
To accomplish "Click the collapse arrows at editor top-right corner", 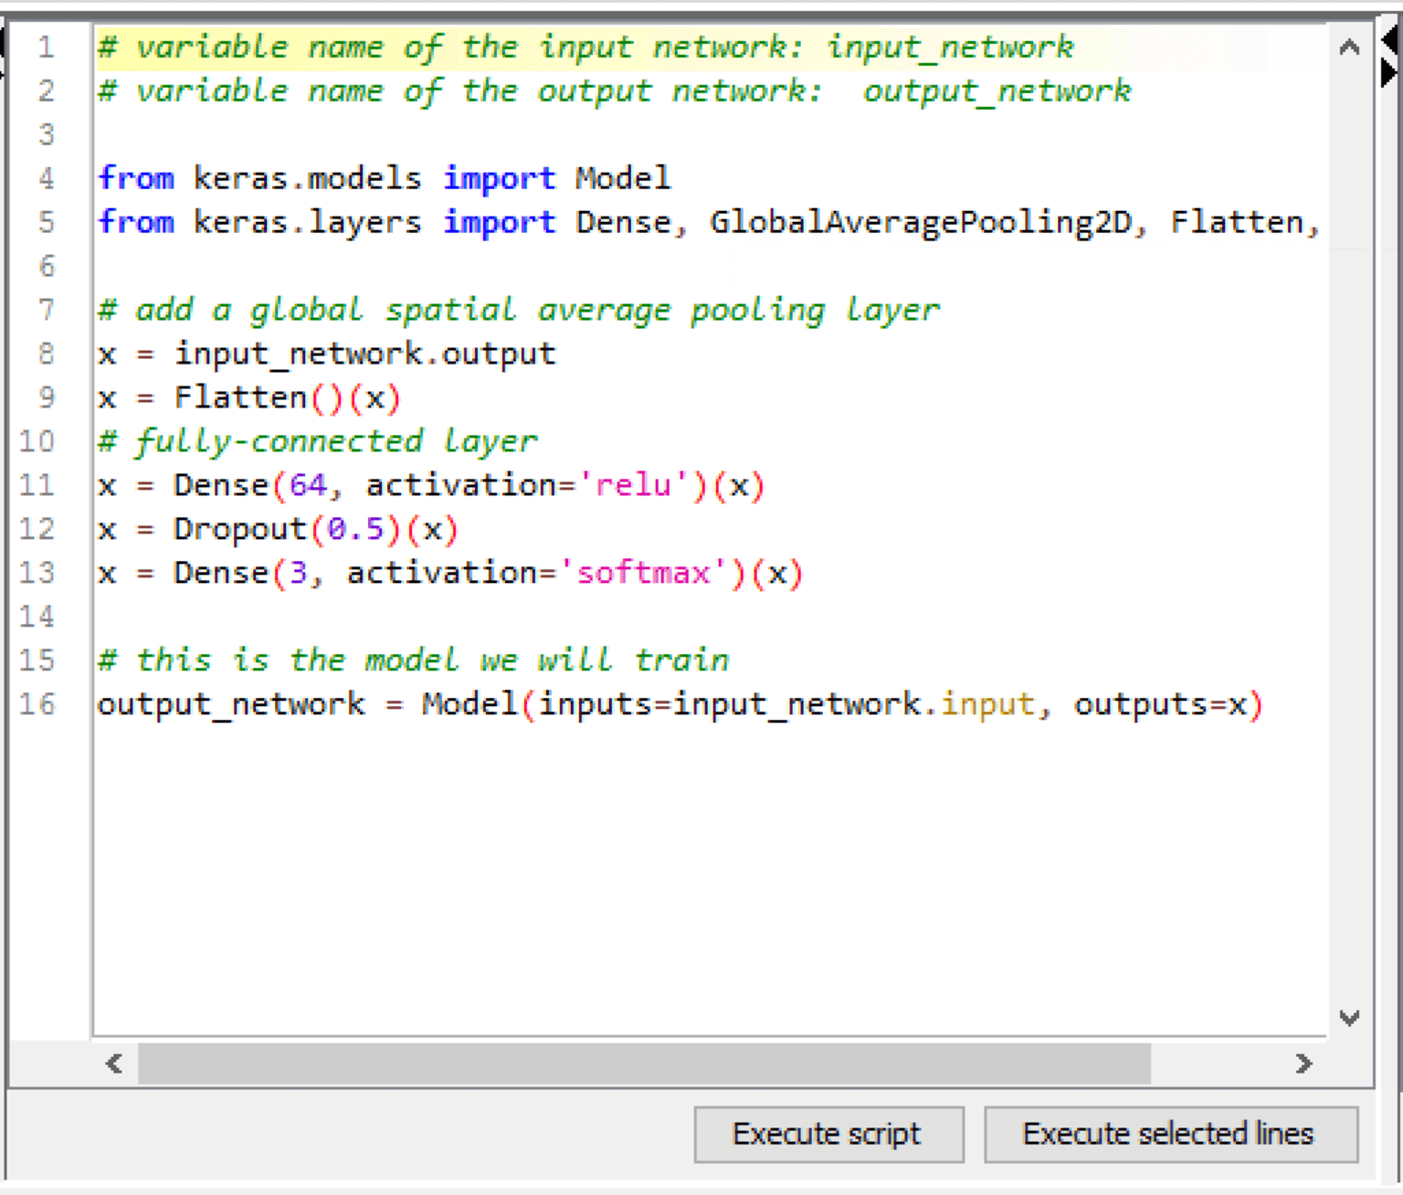I will [x=1389, y=56].
